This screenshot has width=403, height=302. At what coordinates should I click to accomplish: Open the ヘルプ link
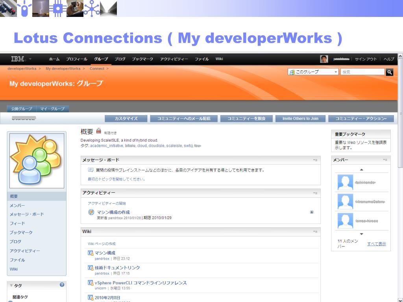point(389,59)
